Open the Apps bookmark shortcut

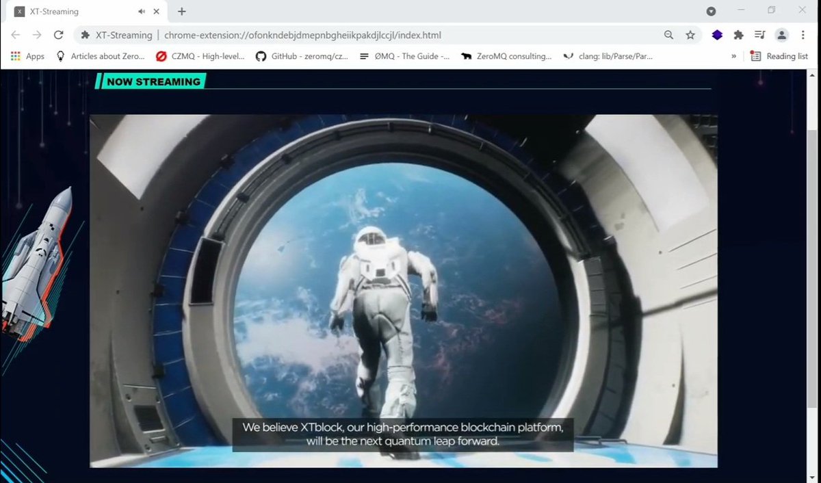pyautogui.click(x=27, y=56)
